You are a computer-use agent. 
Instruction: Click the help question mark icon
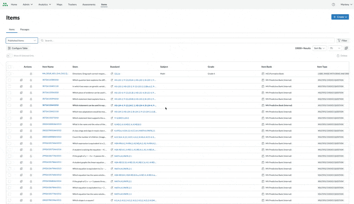coord(333,4)
